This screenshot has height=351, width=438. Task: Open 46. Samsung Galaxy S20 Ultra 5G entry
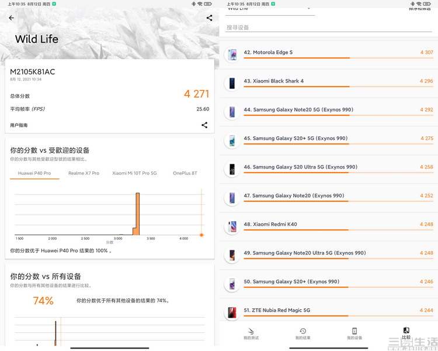point(328,169)
